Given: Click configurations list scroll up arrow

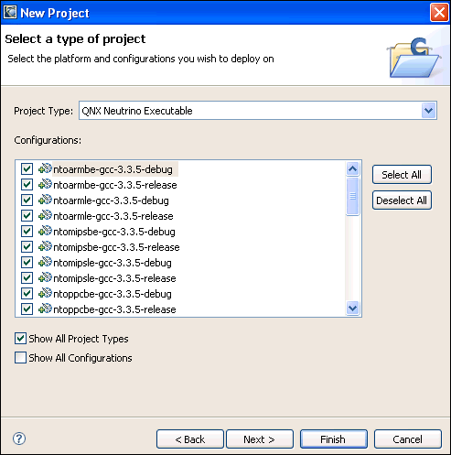Looking at the screenshot, I should [353, 168].
